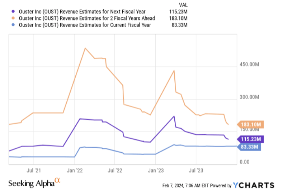Click the Jan '22 x-axis label
288x191 pixels.
[x=75, y=171]
